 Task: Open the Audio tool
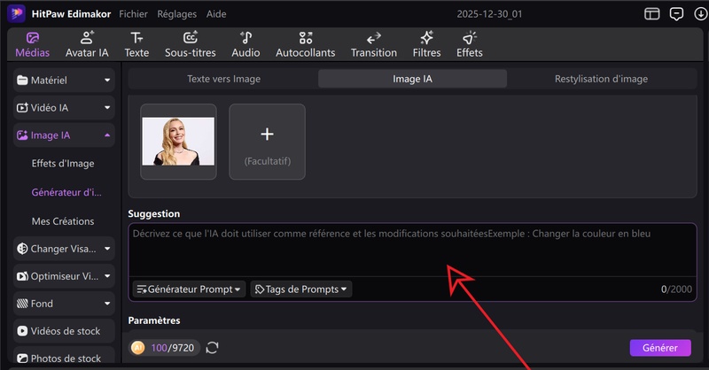245,45
